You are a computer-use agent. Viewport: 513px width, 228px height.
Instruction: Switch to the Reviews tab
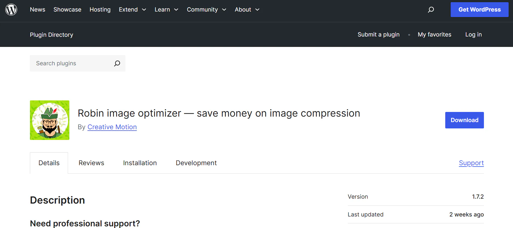pyautogui.click(x=91, y=163)
